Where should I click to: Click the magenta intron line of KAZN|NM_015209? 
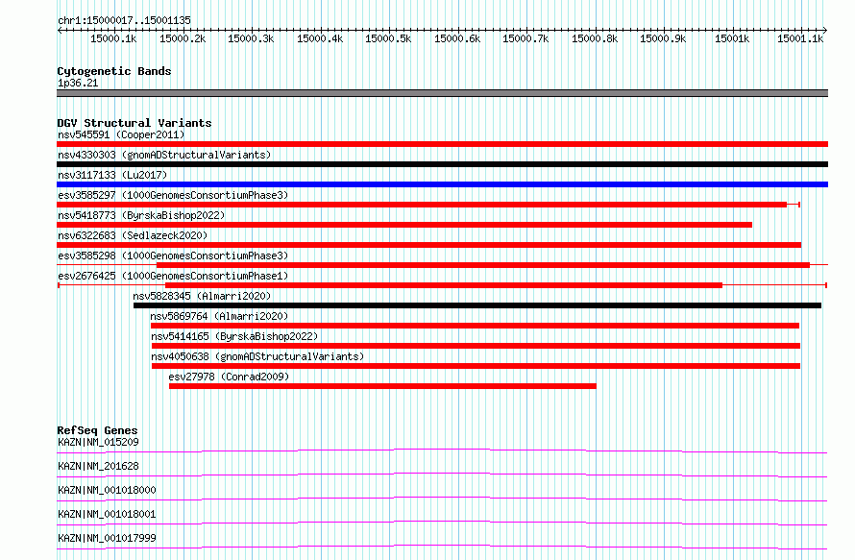(442, 450)
